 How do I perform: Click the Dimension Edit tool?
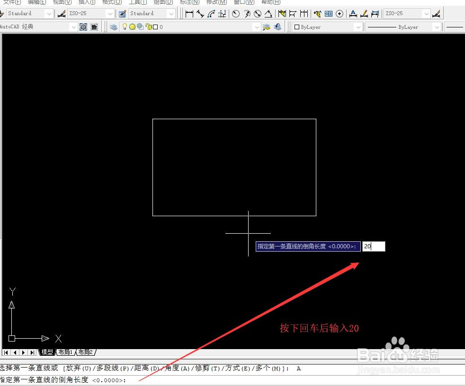(x=353, y=14)
